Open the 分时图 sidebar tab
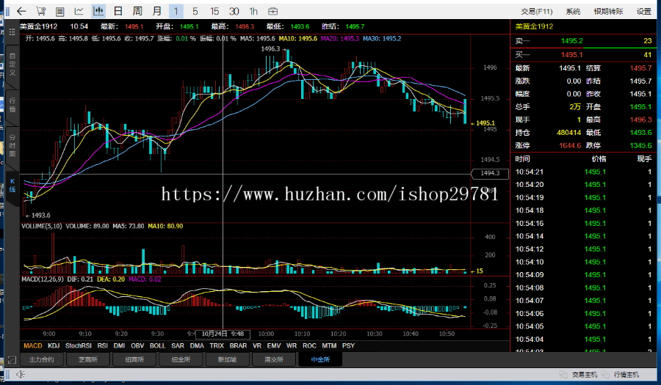This screenshot has width=661, height=385. click(12, 146)
